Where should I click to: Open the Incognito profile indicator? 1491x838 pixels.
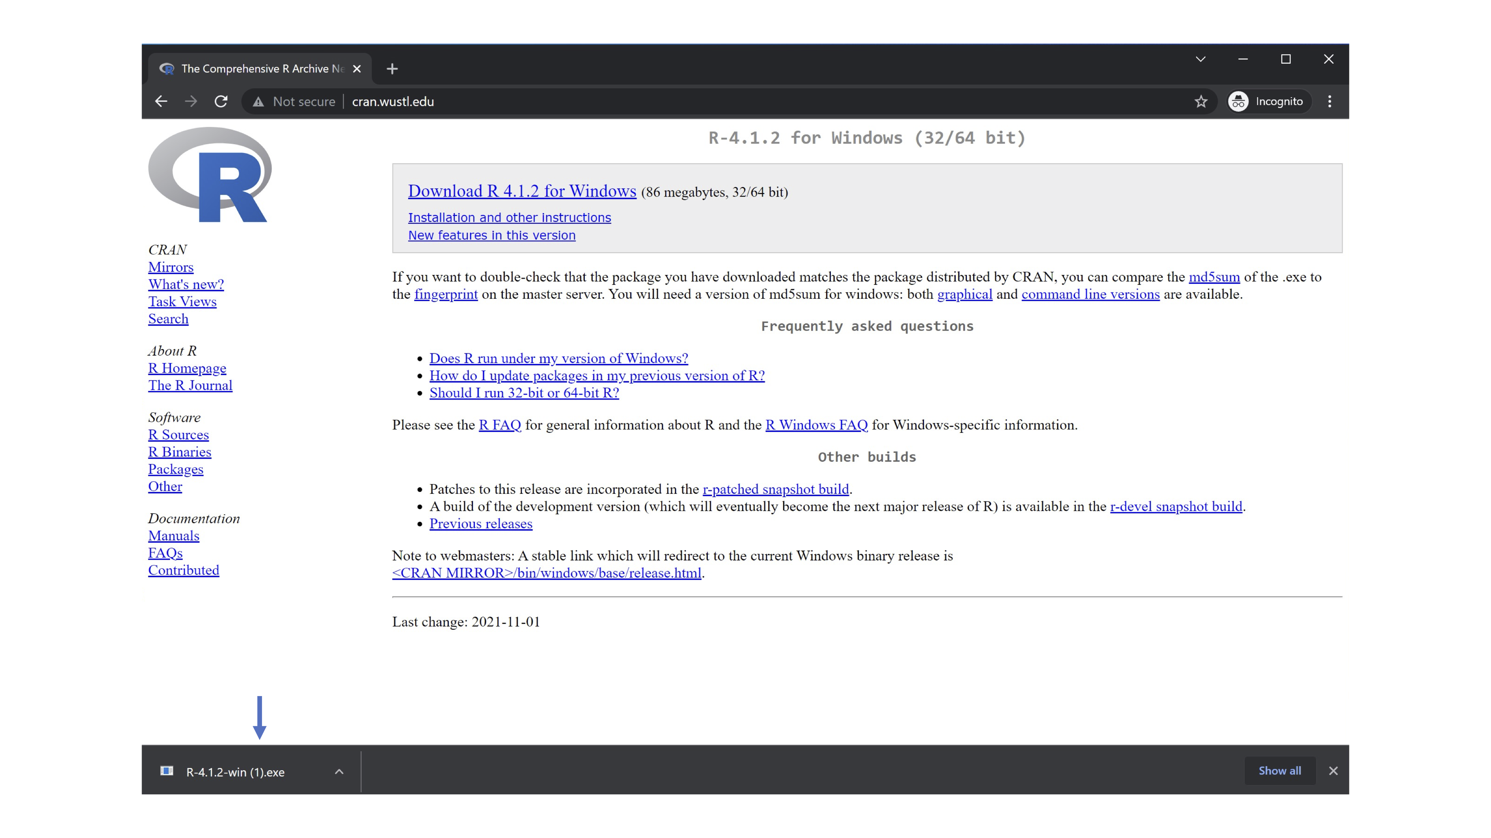coord(1267,102)
